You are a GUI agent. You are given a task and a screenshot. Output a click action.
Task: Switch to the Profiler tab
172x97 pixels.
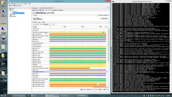(60, 10)
